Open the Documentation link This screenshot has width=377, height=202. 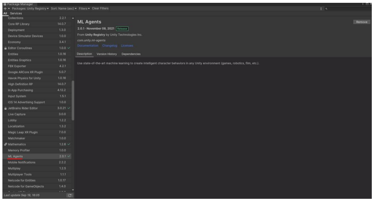pyautogui.click(x=88, y=46)
